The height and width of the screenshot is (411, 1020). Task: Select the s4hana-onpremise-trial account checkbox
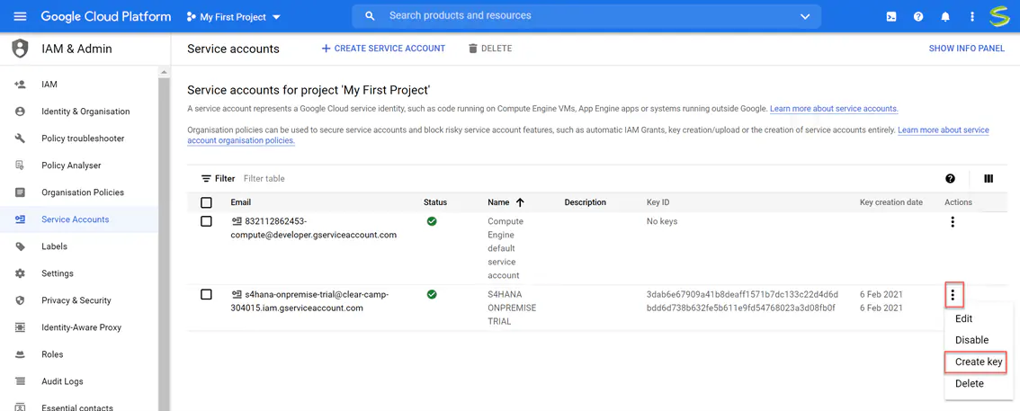206,295
